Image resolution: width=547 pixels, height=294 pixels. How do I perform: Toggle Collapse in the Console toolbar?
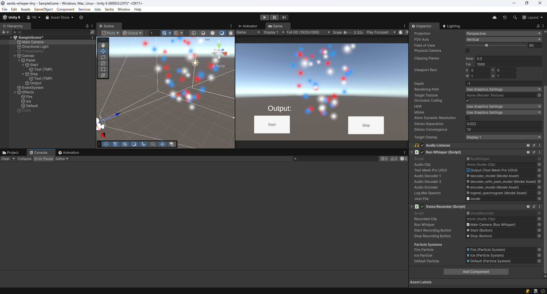24,159
